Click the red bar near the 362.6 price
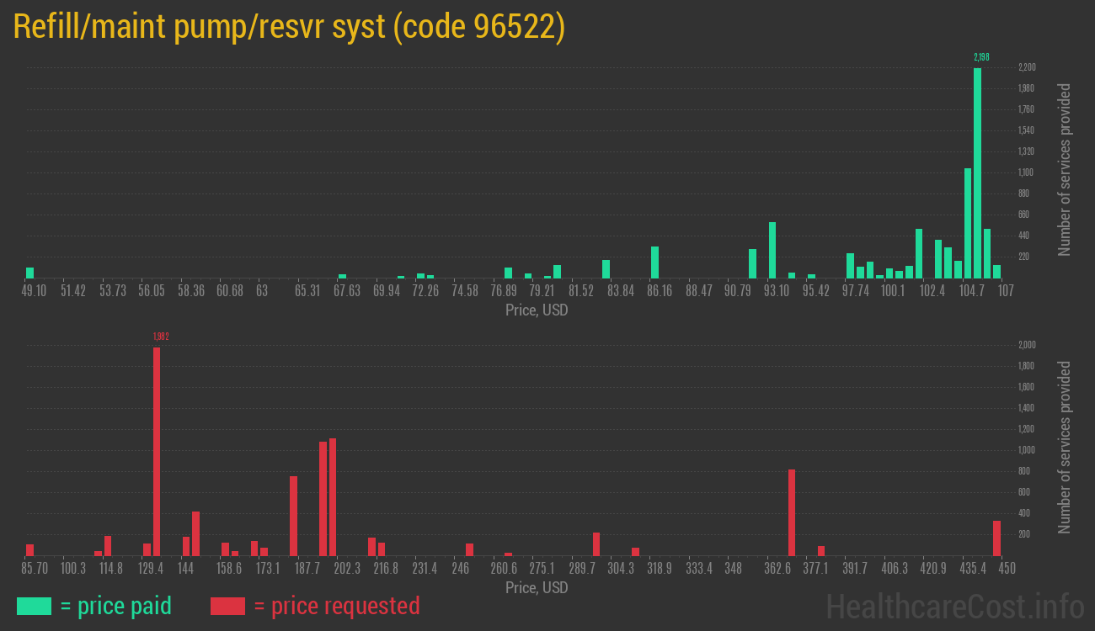This screenshot has width=1095, height=631. 792,512
